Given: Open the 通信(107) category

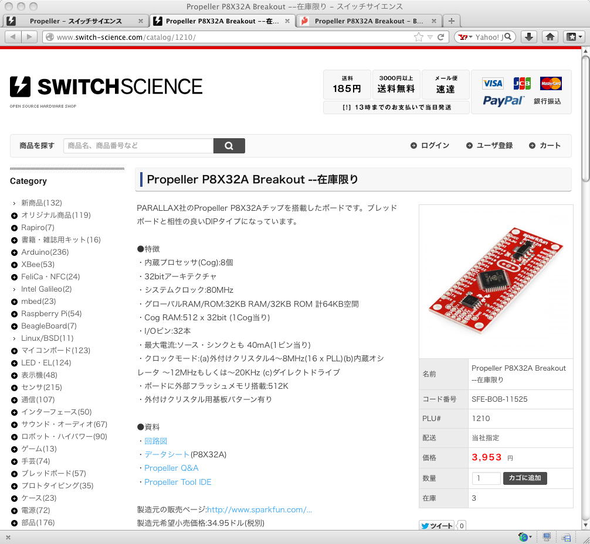Looking at the screenshot, I should click(x=38, y=400).
